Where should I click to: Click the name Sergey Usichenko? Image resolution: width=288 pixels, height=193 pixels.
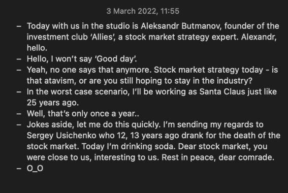(61, 135)
